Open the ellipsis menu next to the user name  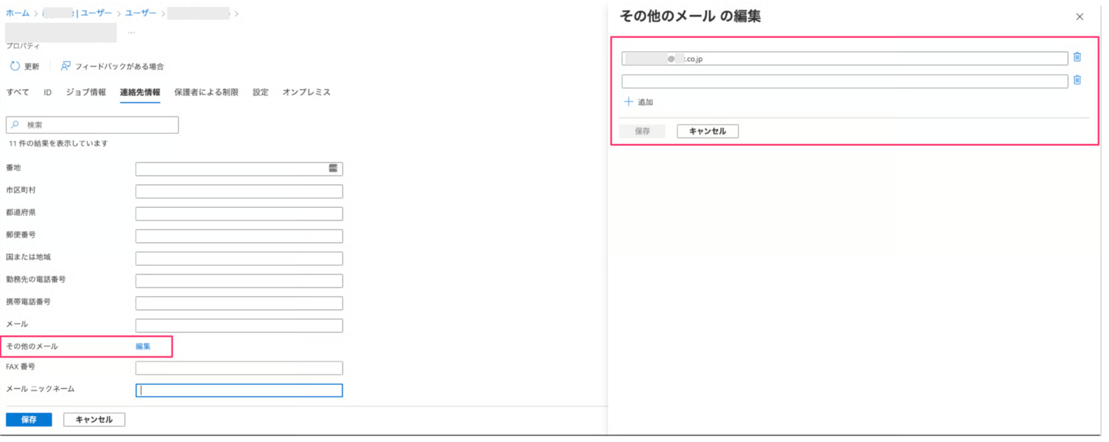pos(131,33)
